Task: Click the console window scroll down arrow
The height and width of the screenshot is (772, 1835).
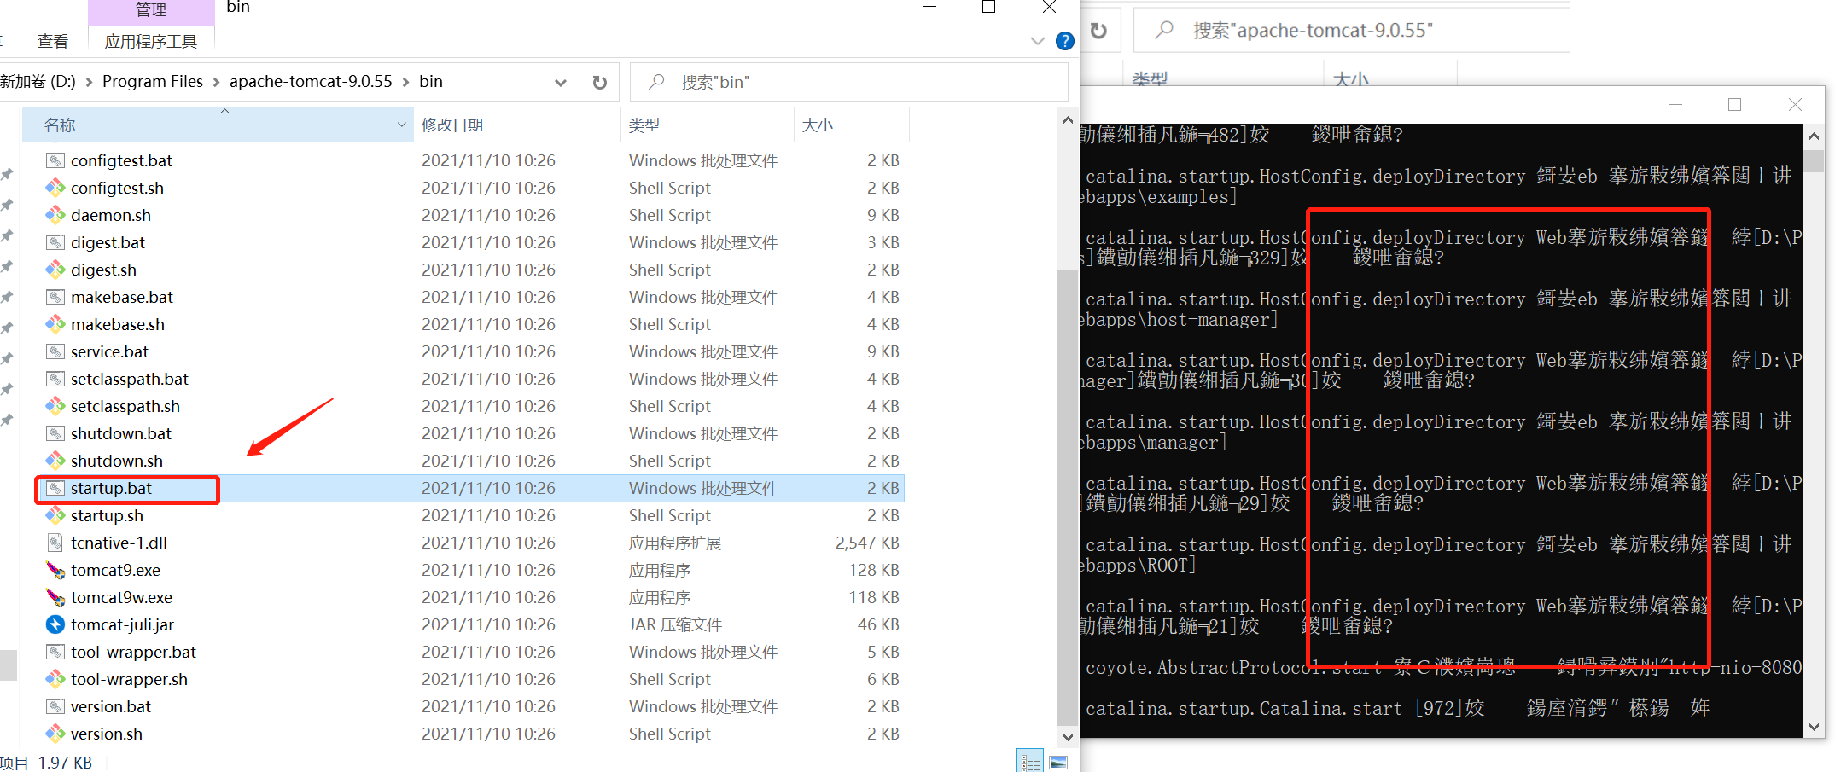Action: [1814, 727]
